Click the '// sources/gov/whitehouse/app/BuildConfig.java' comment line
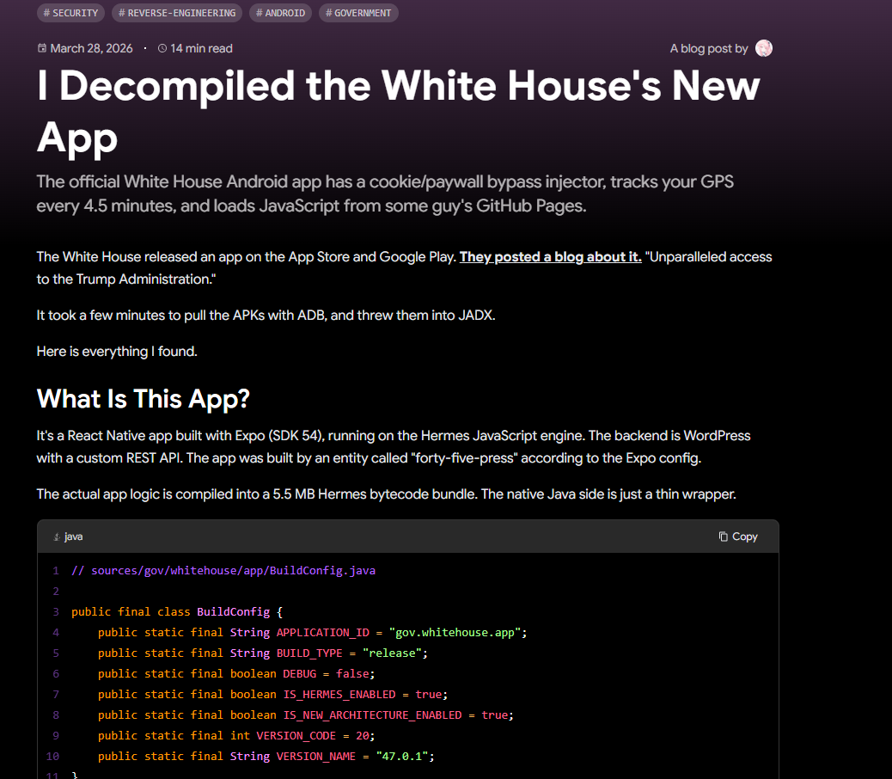892x779 pixels. click(x=223, y=570)
